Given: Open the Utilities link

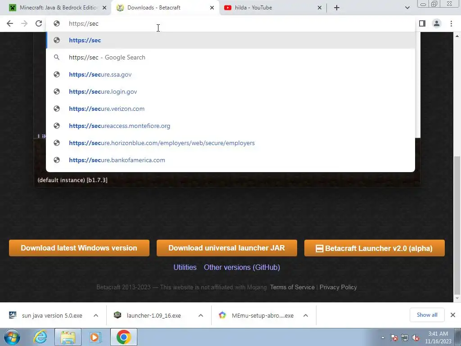Looking at the screenshot, I should (185, 267).
